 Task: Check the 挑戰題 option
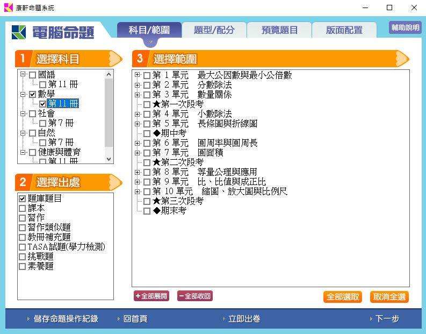point(22,257)
